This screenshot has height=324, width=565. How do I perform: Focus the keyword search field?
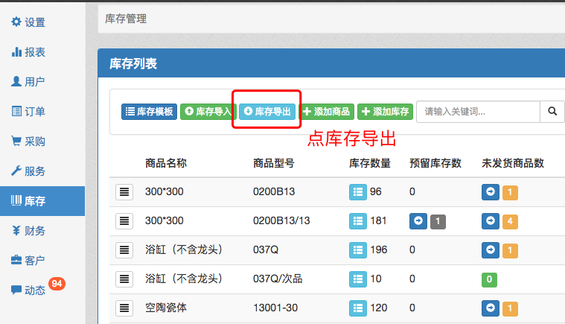pos(478,112)
